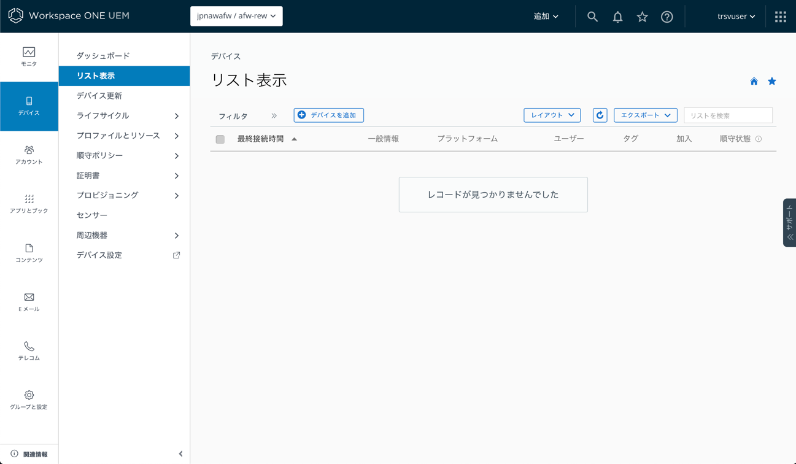Expand ライフサイクル submenu

point(177,116)
